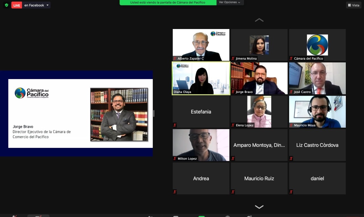Select Jorge Bravo video tile

point(259,78)
